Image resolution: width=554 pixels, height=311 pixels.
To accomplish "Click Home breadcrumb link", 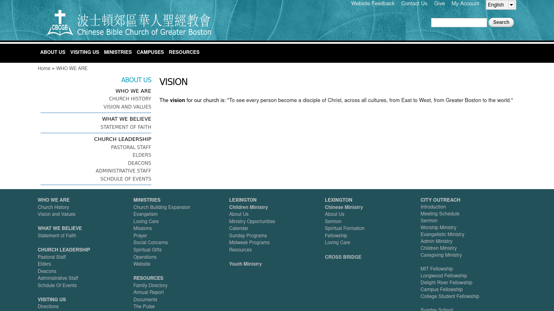I will (44, 68).
